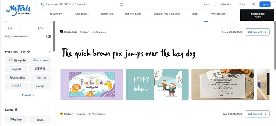Toggle Only show free fonts switch
276x126 pixels.
(x=49, y=36)
